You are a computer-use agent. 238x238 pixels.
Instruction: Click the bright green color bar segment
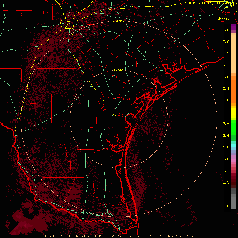pos(234,128)
